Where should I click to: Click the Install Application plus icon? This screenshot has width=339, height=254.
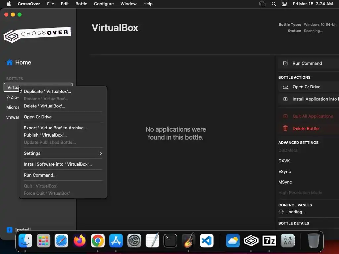(285, 99)
